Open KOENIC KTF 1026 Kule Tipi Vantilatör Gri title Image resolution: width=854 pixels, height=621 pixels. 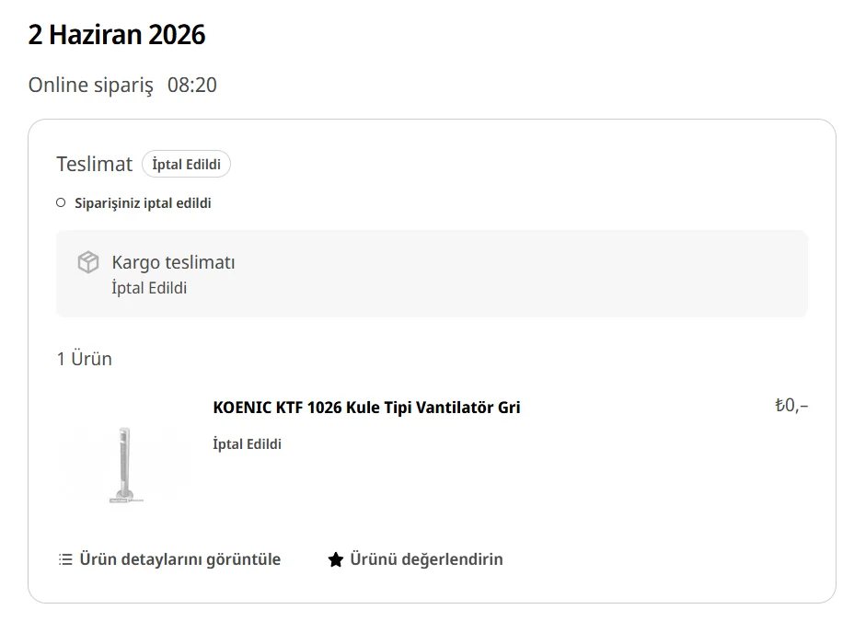[366, 408]
